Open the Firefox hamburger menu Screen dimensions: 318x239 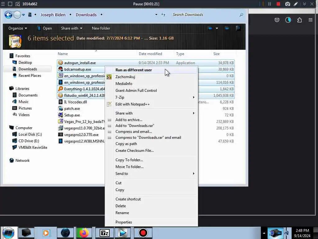click(x=310, y=20)
